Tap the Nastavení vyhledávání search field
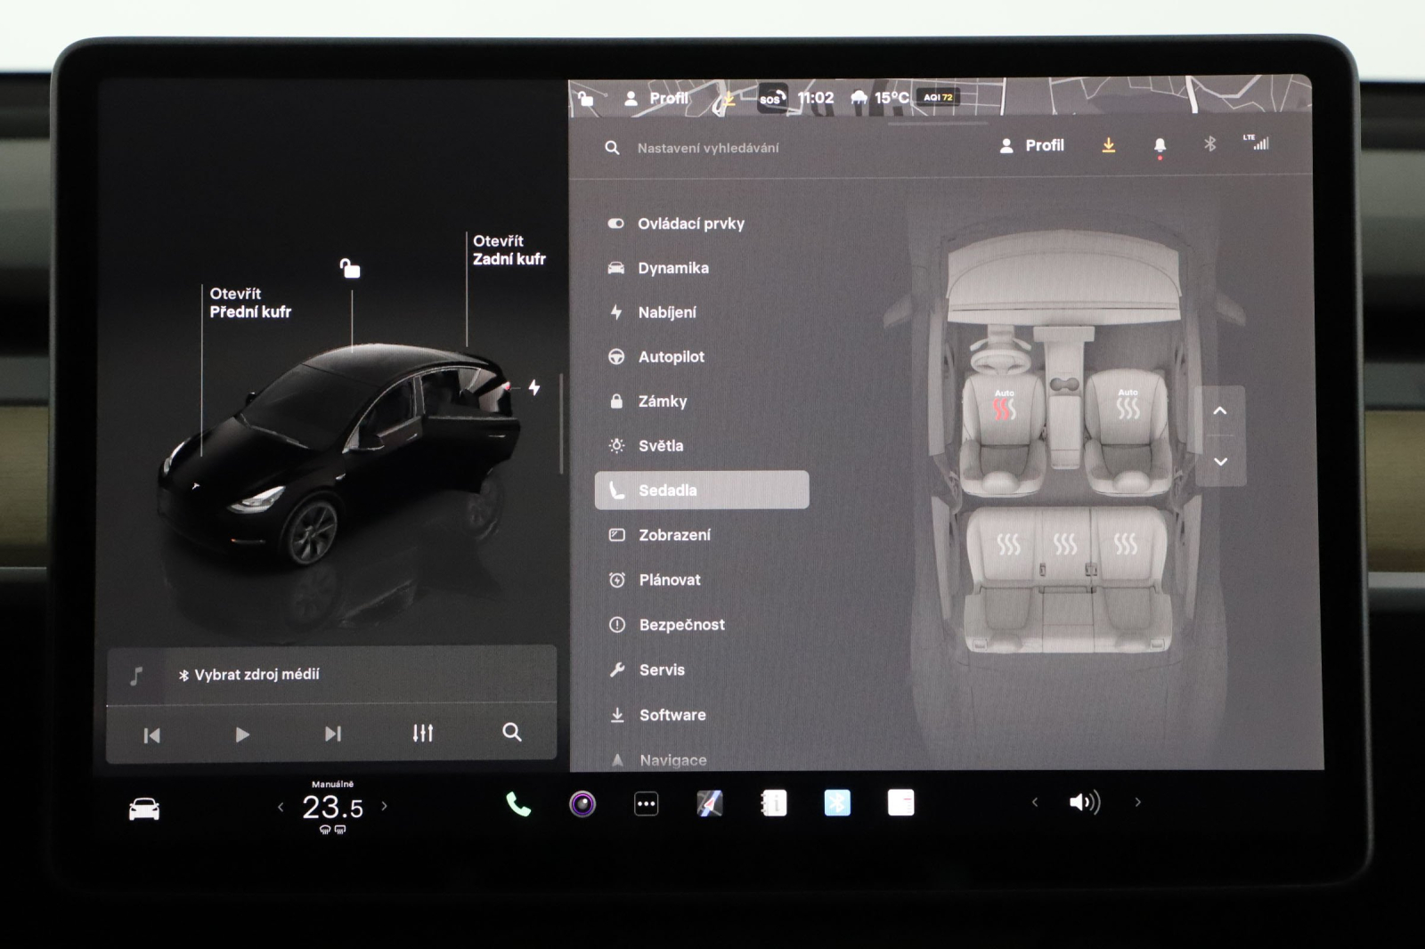 point(708,148)
